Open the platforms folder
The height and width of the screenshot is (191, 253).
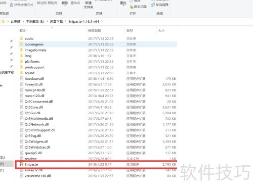coord(32,62)
